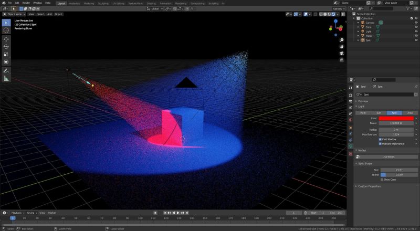The width and height of the screenshot is (420, 231).
Task: Open the Texture properties tab icon
Action: pyautogui.click(x=351, y=154)
